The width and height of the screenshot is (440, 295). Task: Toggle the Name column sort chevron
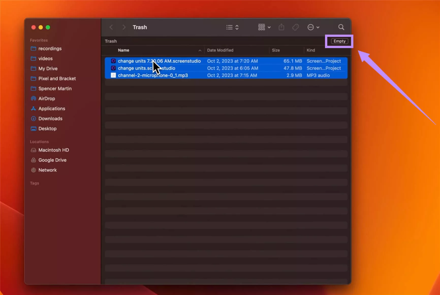pos(200,50)
